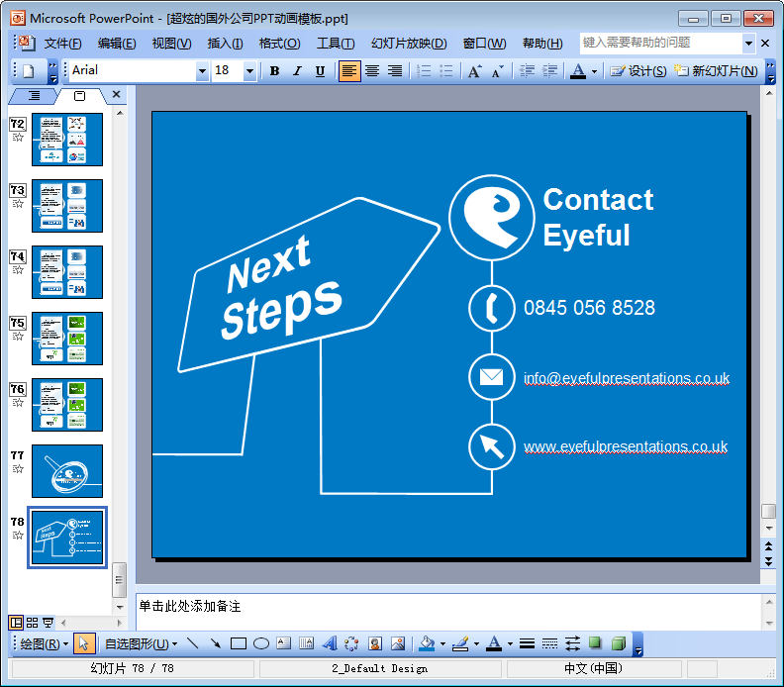This screenshot has width=784, height=687.
Task: Open the 帮助(H) menu
Action: coord(542,44)
